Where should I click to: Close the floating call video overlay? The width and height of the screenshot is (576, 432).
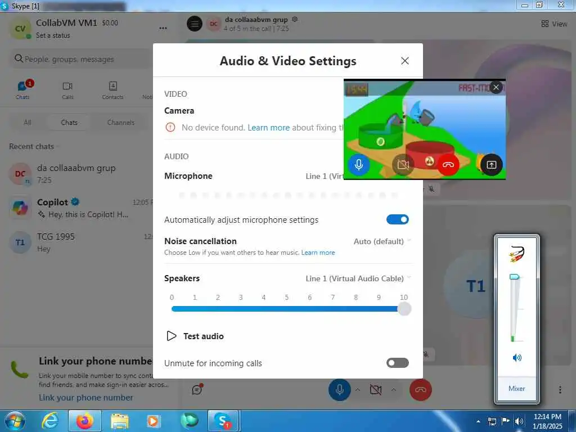click(496, 87)
